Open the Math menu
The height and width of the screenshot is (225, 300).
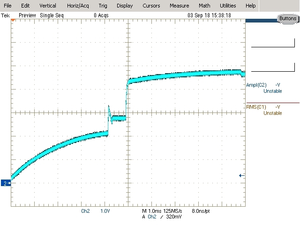point(204,6)
